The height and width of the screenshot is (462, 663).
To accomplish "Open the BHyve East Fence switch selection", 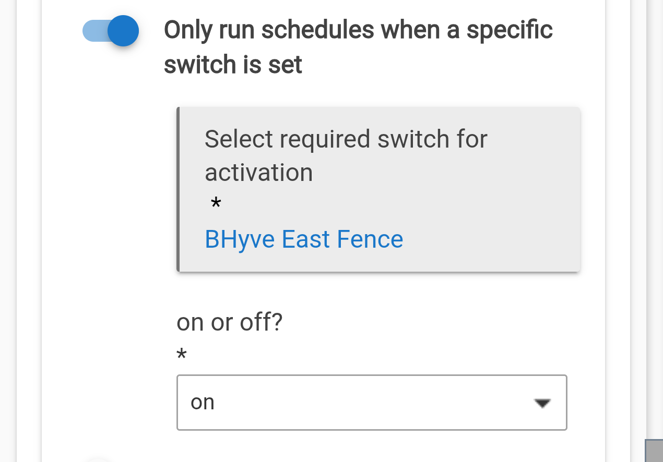I will pyautogui.click(x=304, y=240).
